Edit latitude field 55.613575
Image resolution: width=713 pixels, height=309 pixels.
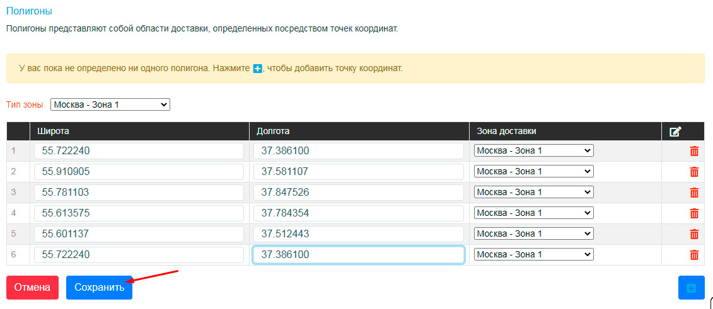139,213
